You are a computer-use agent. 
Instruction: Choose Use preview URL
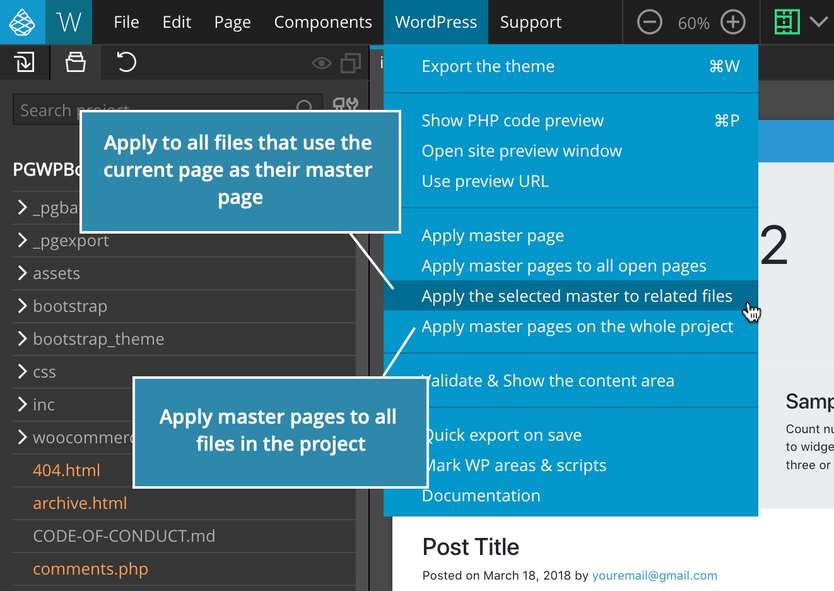pyautogui.click(x=571, y=181)
